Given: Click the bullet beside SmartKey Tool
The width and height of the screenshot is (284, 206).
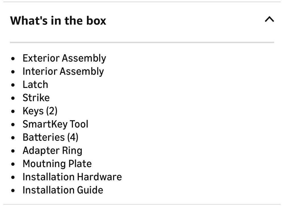Looking at the screenshot, I should click(13, 125).
